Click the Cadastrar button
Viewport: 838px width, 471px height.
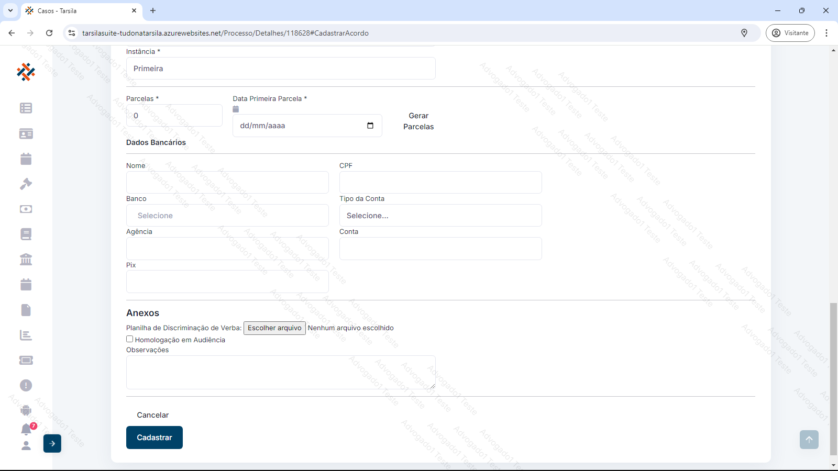[155, 438]
